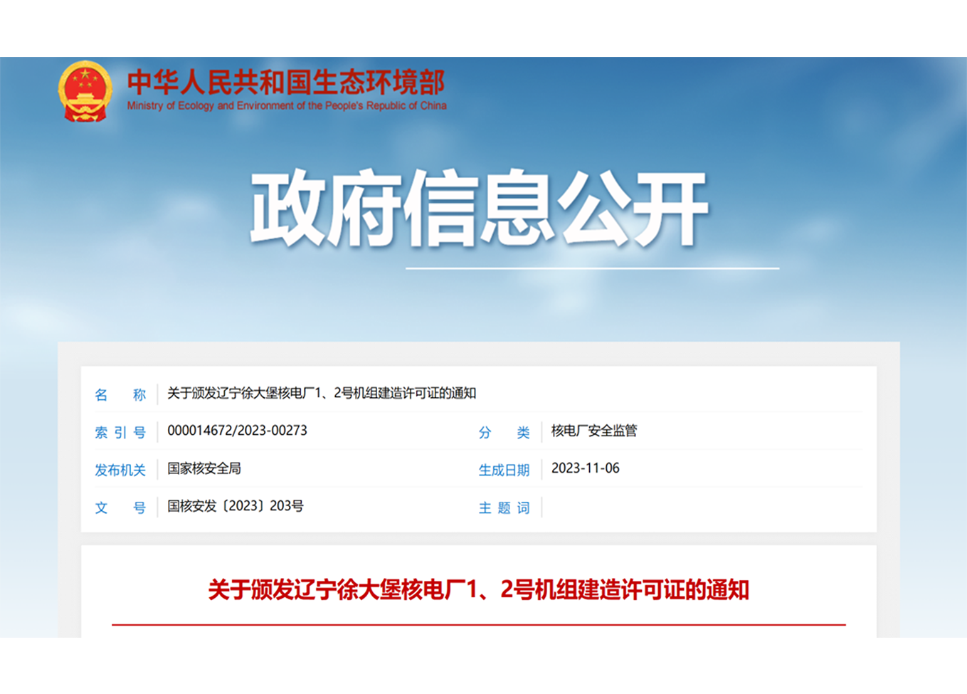Click the 主题词 label

pos(504,508)
